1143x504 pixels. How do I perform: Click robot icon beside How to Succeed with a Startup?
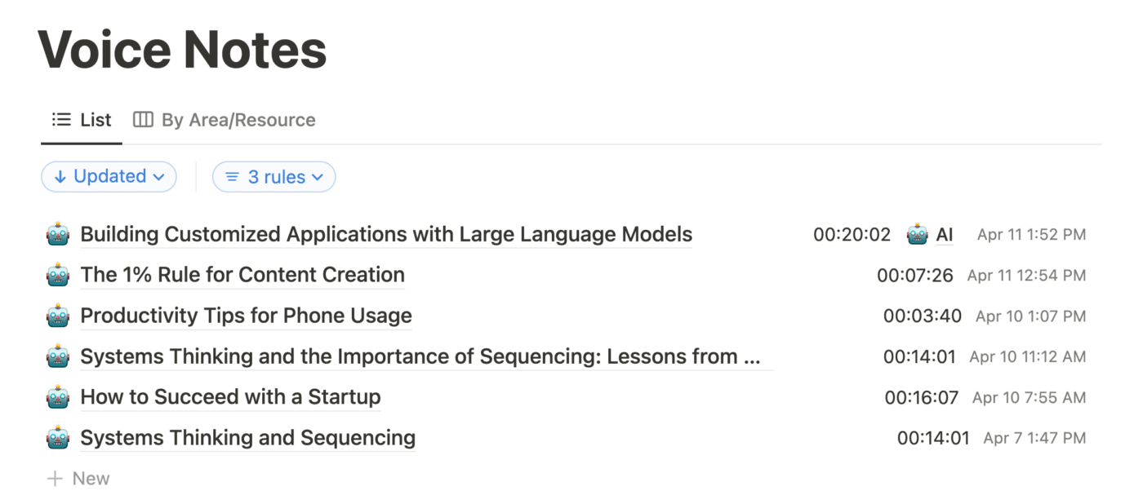point(58,398)
